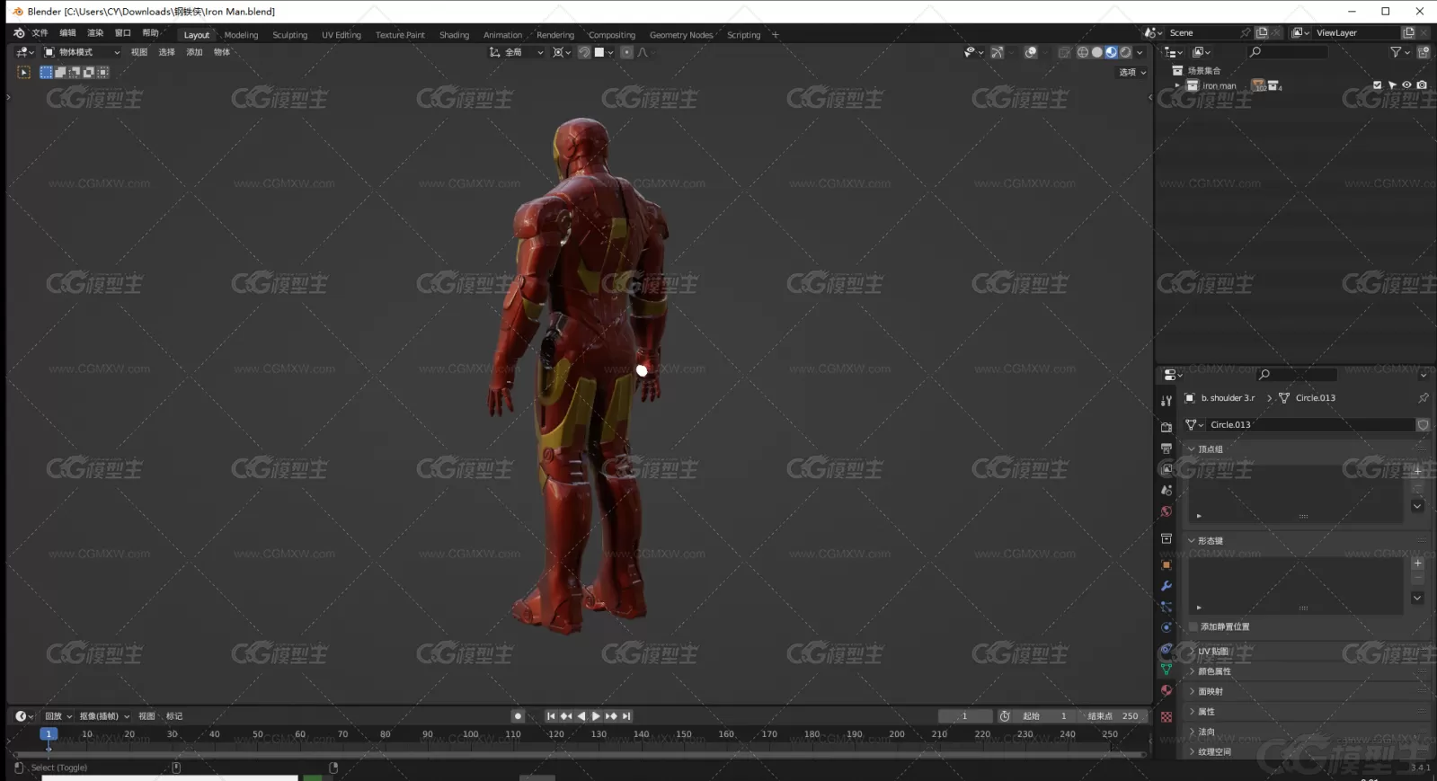Open the Physics properties tab
1437x781 pixels.
click(x=1166, y=627)
